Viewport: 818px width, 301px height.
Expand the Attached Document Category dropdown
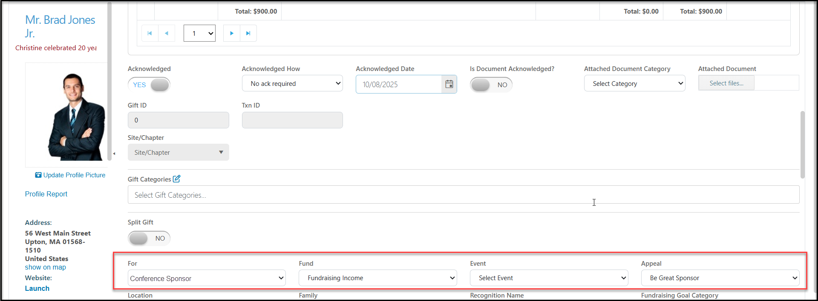click(x=634, y=83)
